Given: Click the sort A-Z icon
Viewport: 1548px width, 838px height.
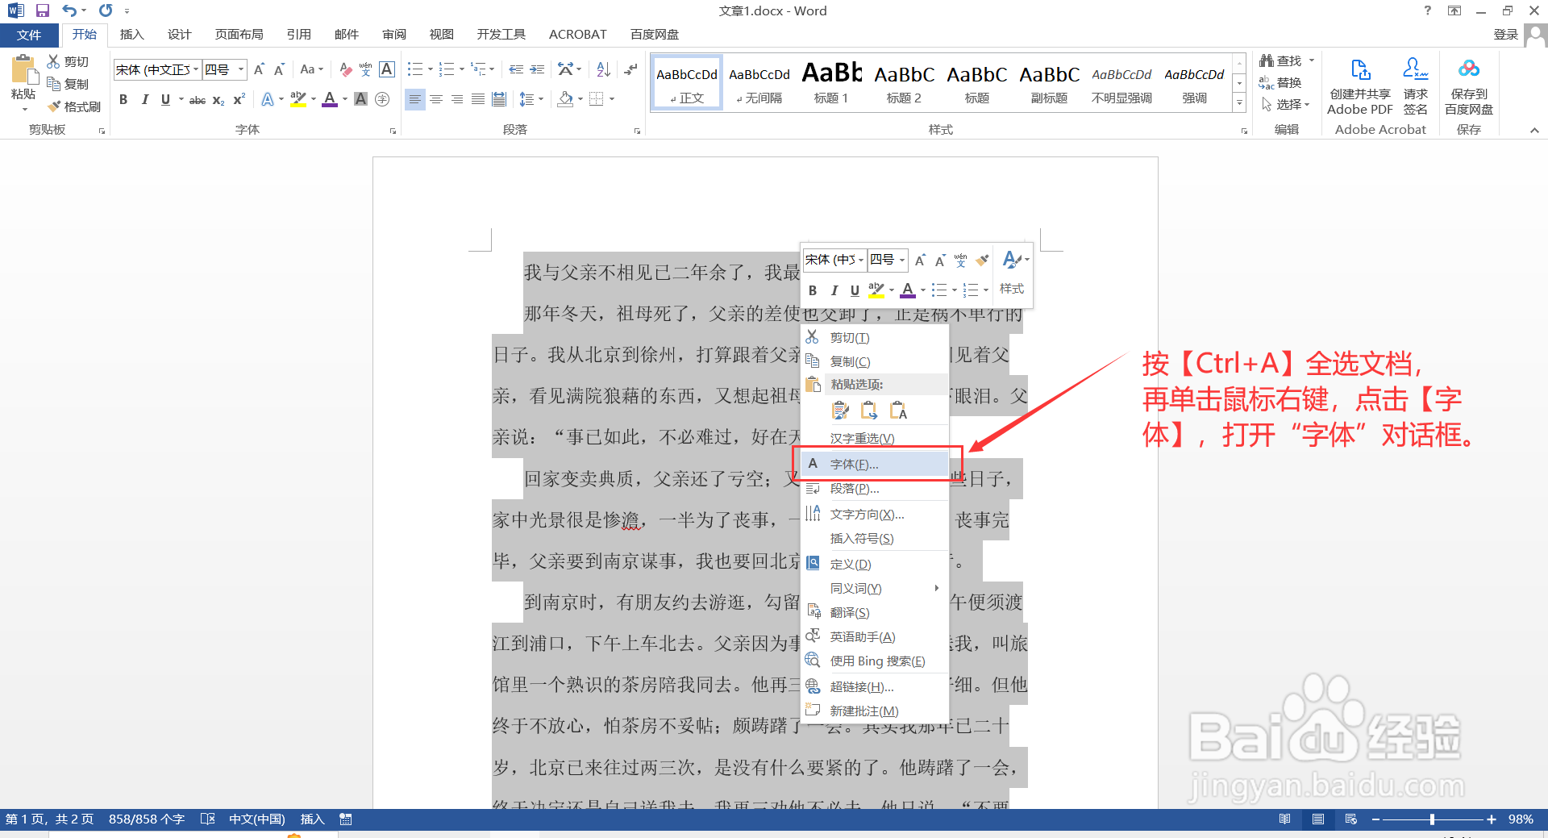Looking at the screenshot, I should (603, 69).
